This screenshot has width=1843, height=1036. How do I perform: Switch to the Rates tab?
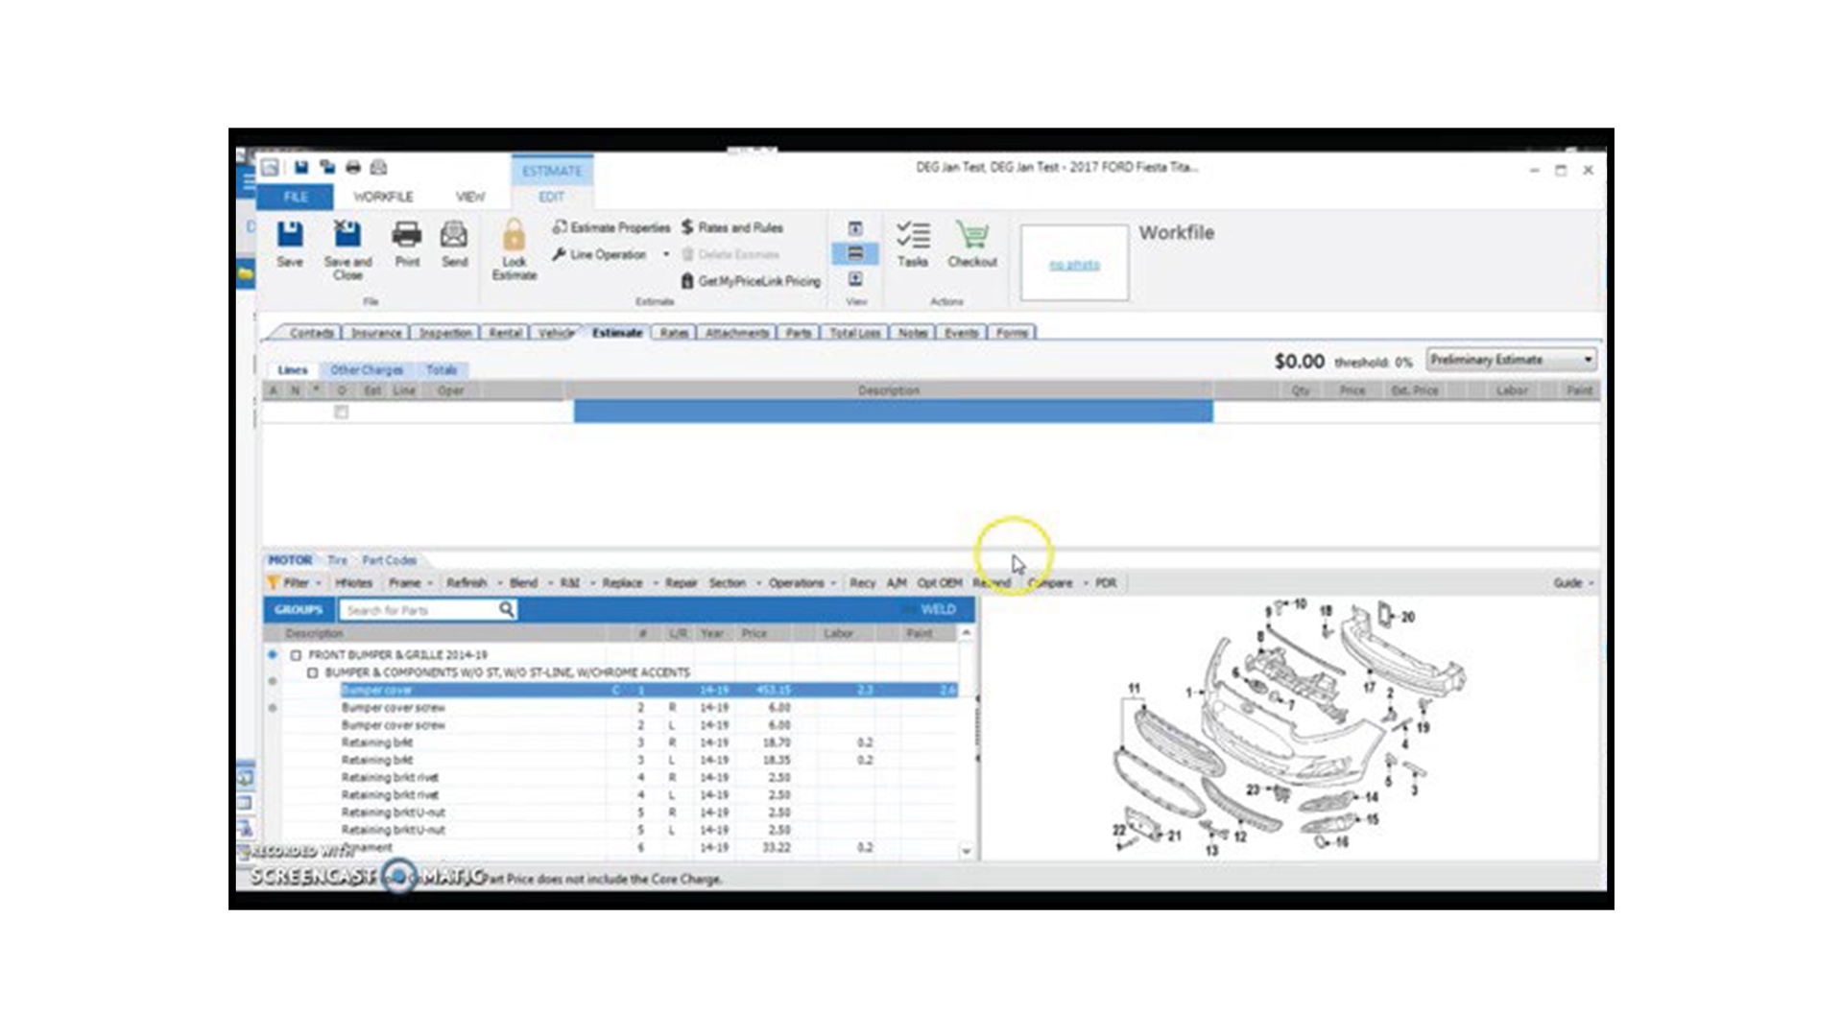pyautogui.click(x=674, y=333)
